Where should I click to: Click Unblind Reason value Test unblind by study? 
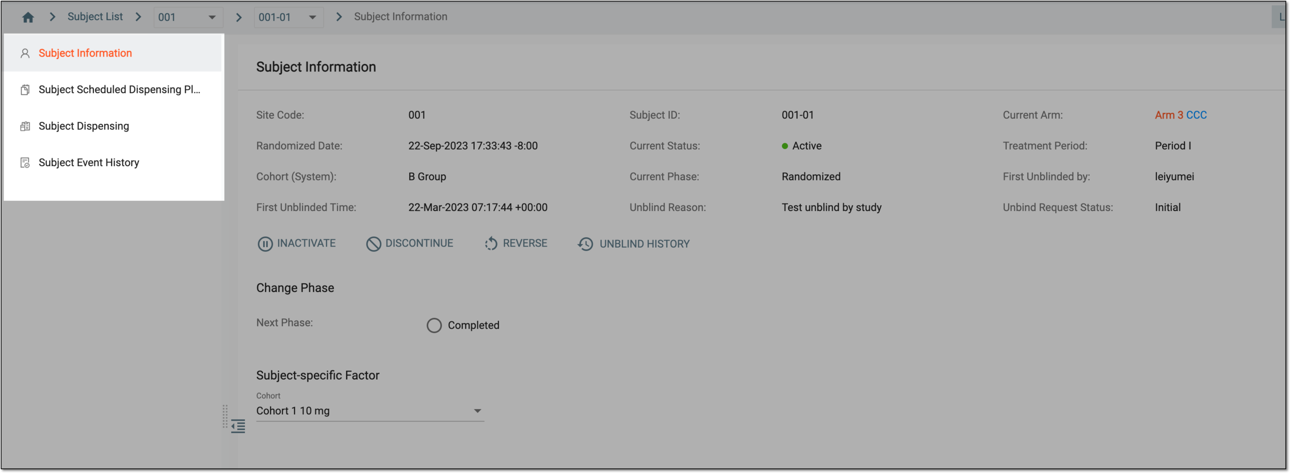click(x=831, y=207)
